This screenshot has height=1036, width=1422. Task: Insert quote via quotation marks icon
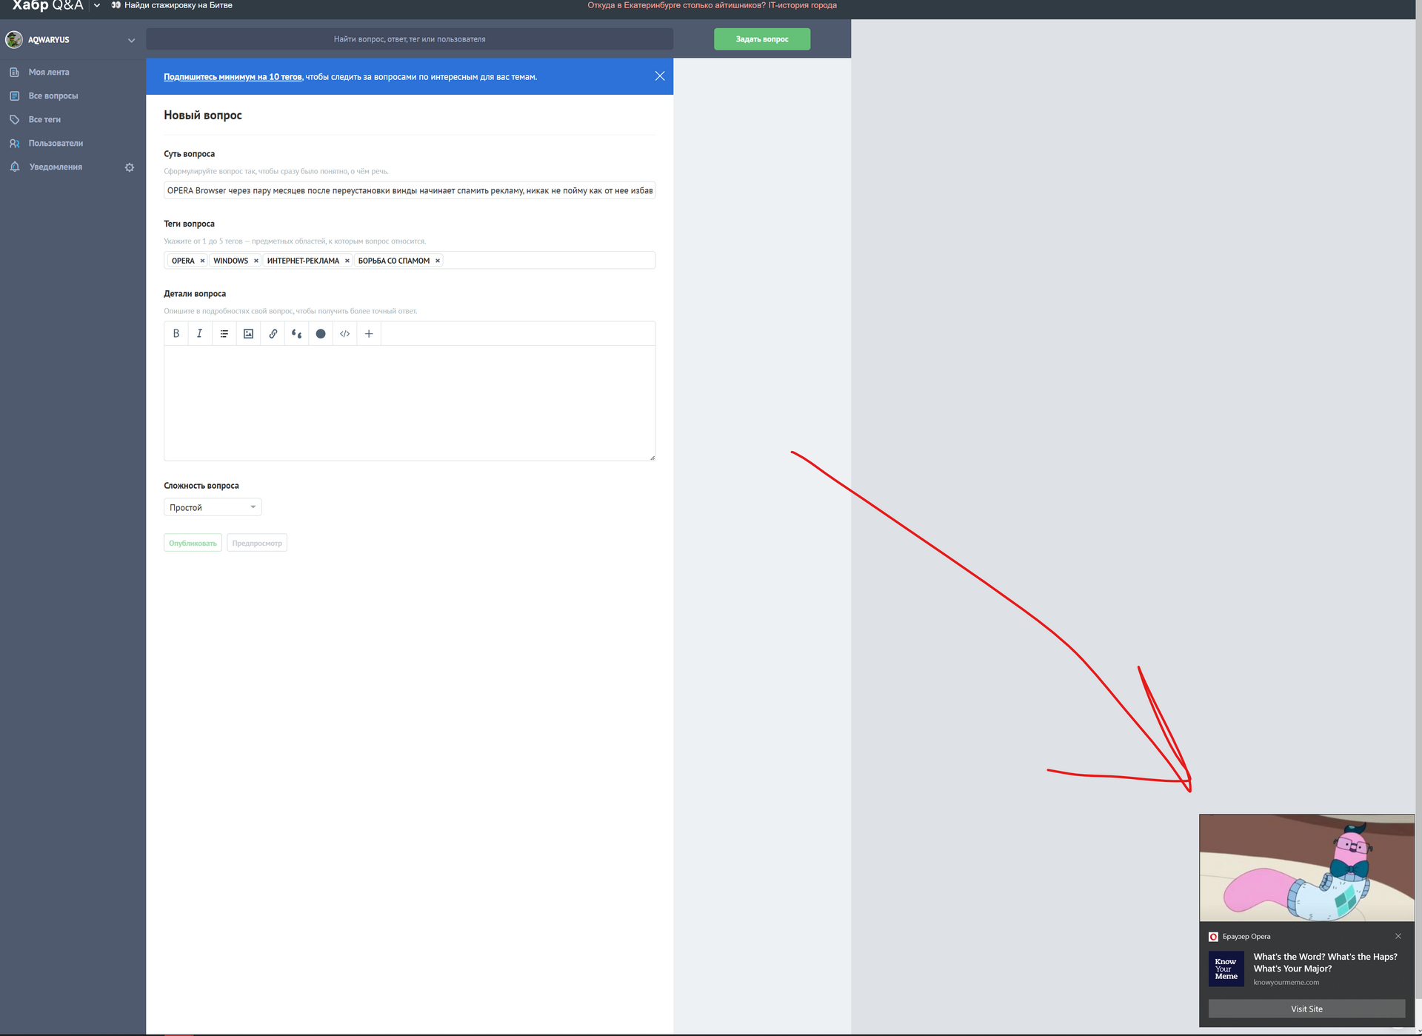[297, 334]
